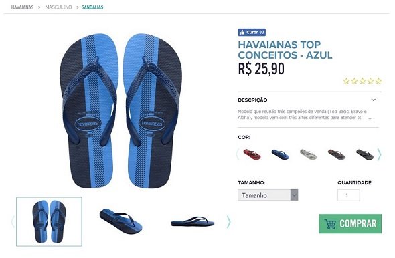Viewport: 395px width, 258px height.
Task: Open Masculino breadcrumb category
Action: pos(58,7)
